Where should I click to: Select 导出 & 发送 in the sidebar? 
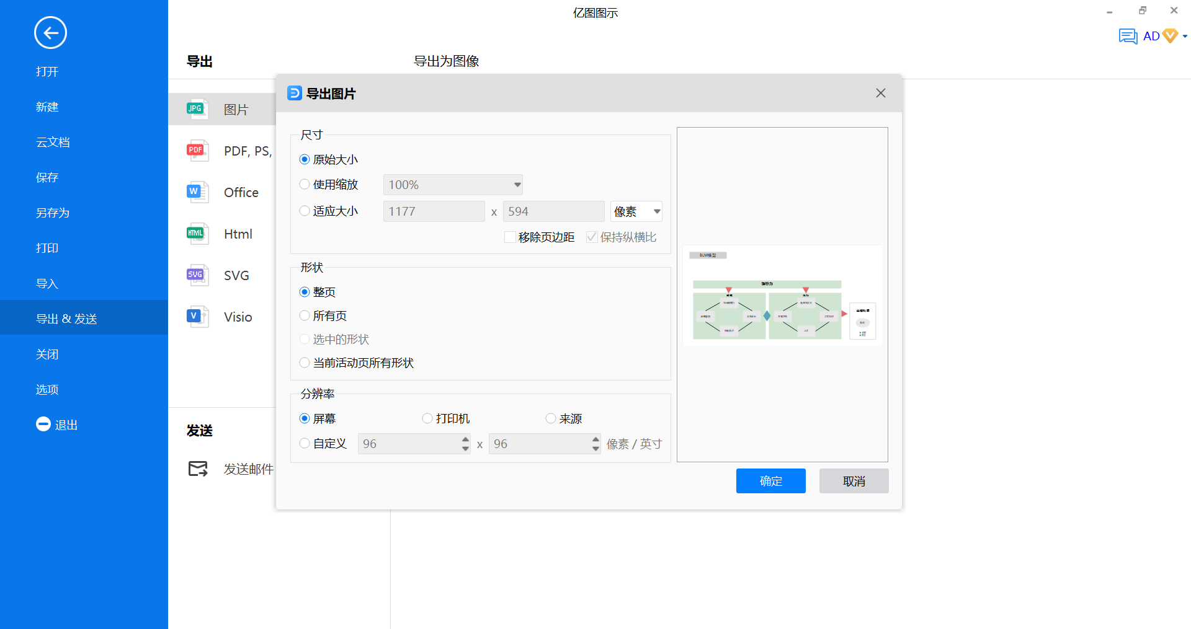(84, 318)
